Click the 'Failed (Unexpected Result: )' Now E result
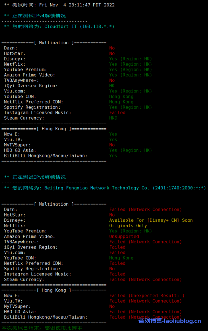The width and height of the screenshot is (208, 331). [147, 295]
